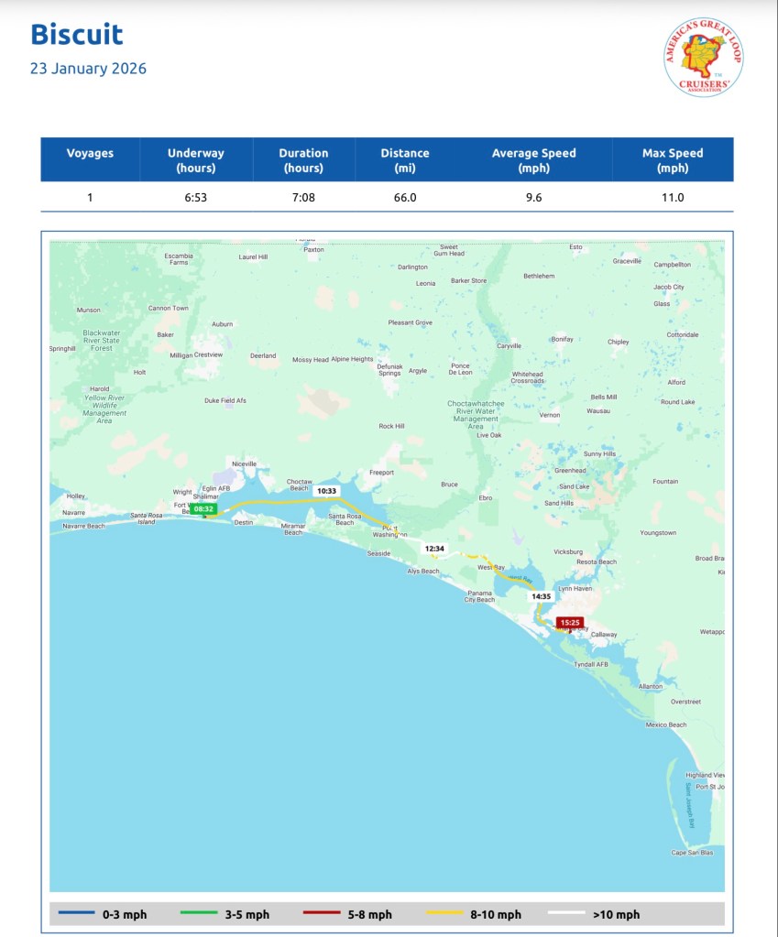This screenshot has height=937, width=778.
Task: Click the Biscuit vessel title
Action: coord(76,35)
